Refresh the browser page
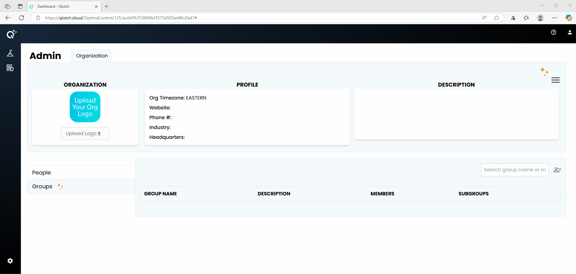576x274 pixels. pos(21,18)
